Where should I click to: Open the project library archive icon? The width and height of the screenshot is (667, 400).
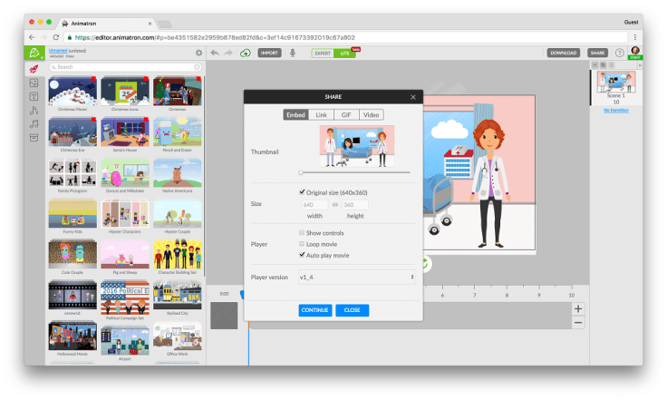point(34,138)
